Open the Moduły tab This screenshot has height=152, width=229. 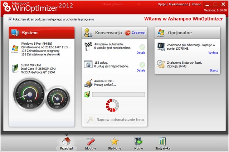91,143
